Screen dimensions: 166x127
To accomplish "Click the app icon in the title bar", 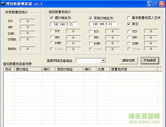I will 3,4.
